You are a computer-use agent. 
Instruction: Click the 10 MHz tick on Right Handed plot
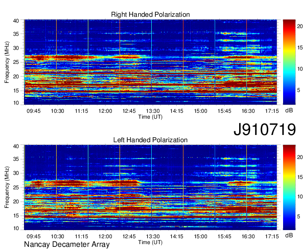coord(16,103)
